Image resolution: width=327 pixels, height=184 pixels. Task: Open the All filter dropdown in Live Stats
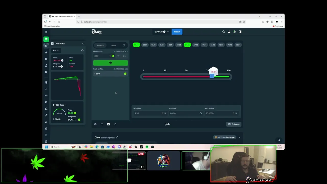point(56,50)
